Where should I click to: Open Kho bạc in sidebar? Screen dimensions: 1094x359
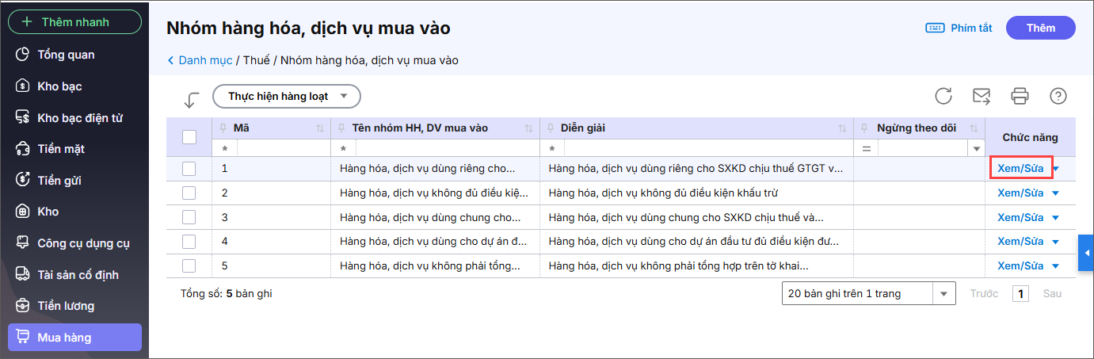pyautogui.click(x=59, y=86)
